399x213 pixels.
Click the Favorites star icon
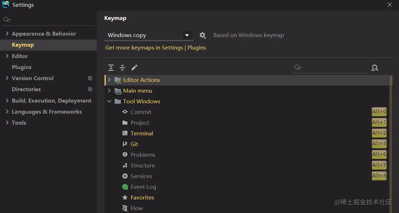point(125,197)
